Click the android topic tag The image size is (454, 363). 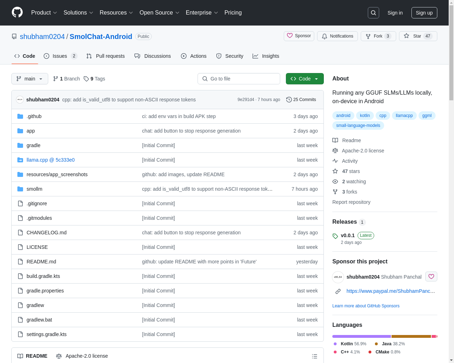(x=343, y=116)
